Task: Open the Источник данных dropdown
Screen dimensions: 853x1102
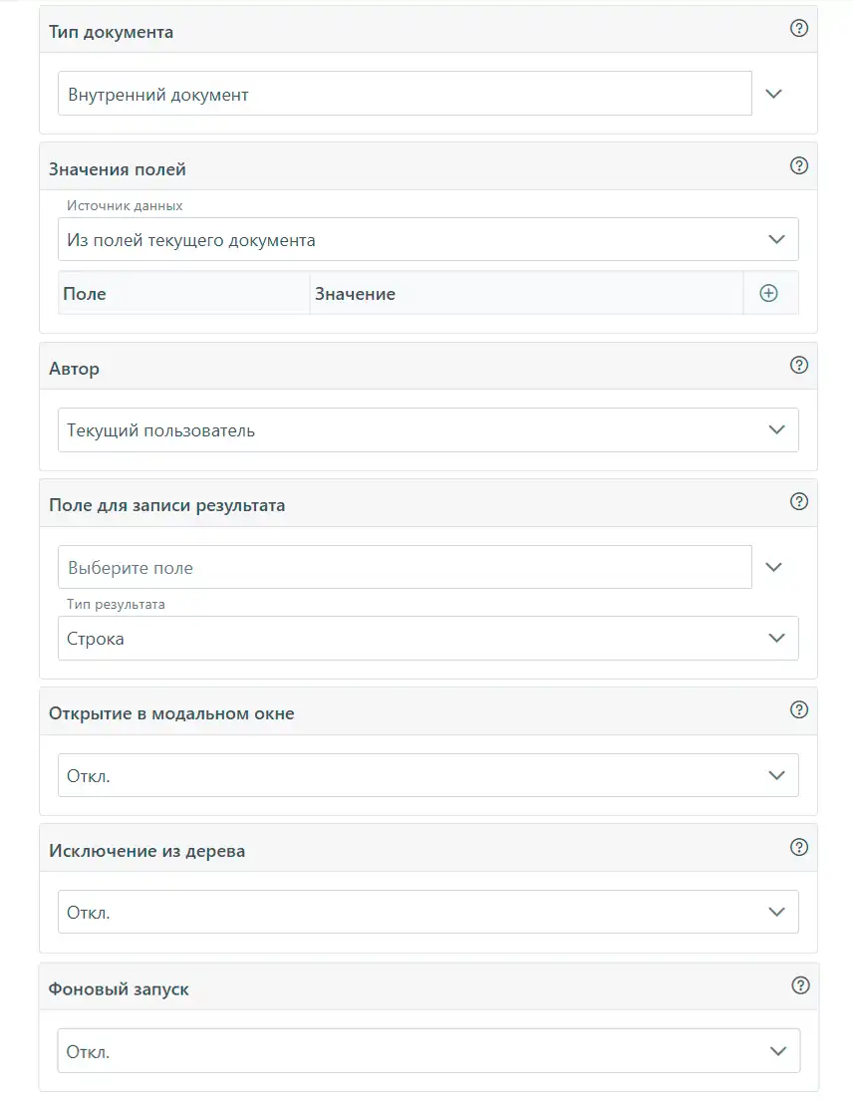Action: 427,240
